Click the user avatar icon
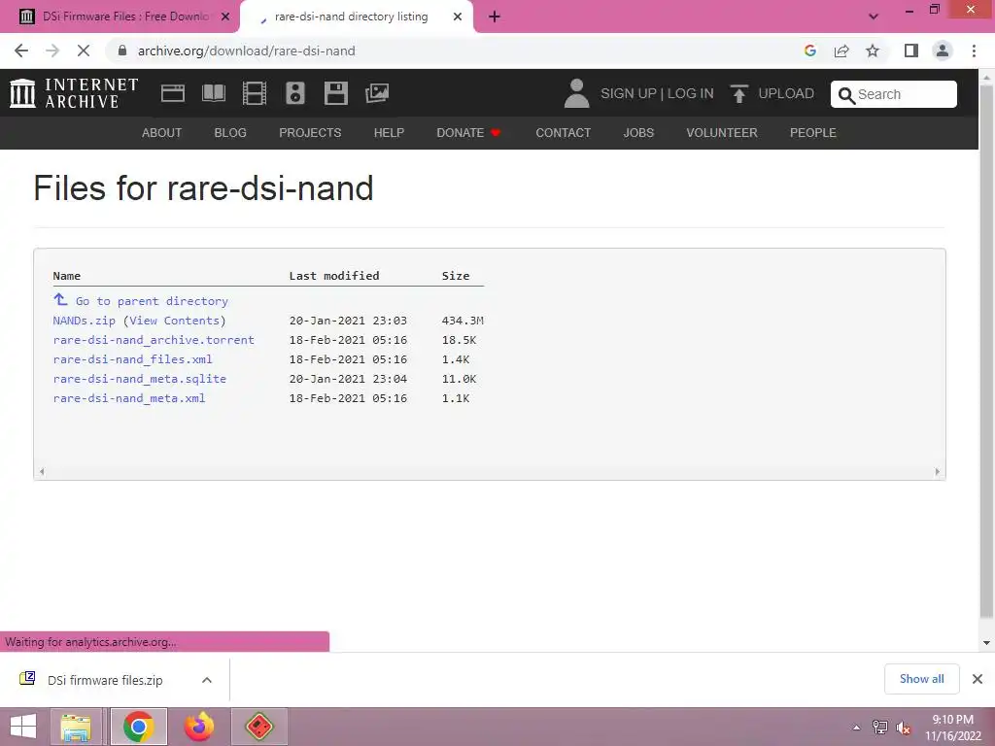 coord(576,93)
